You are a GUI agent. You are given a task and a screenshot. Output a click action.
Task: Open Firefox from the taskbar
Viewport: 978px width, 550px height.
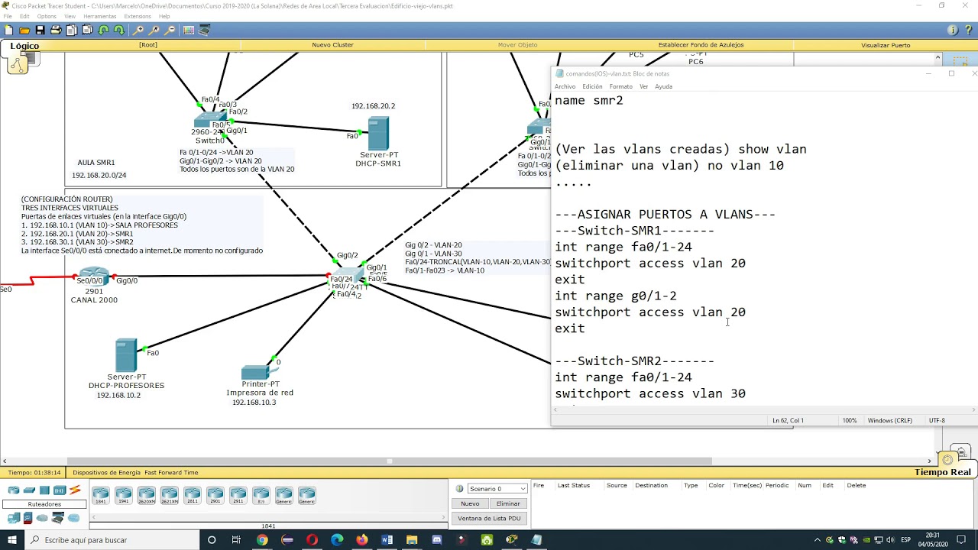click(x=361, y=540)
